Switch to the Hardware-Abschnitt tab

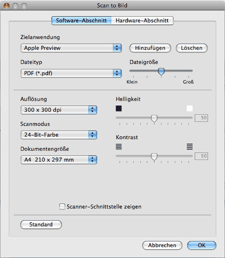coord(142,21)
